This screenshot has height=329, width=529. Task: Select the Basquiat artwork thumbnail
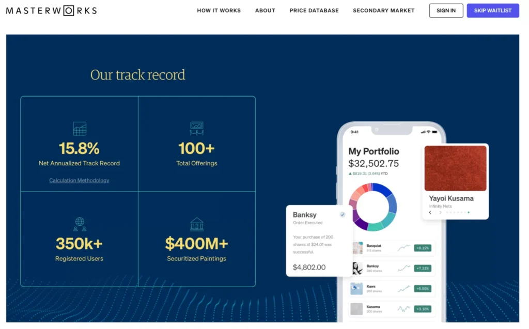357,248
